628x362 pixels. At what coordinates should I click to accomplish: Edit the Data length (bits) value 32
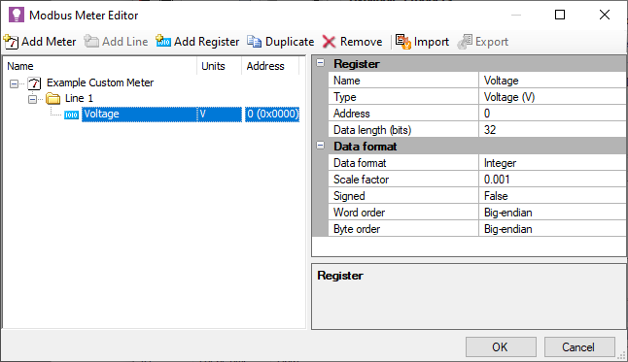552,130
